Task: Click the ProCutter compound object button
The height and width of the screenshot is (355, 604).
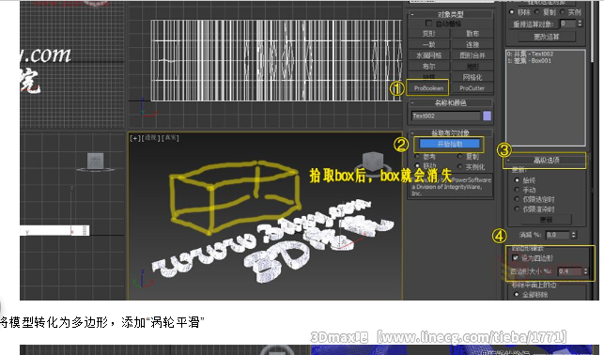Action: [x=472, y=88]
